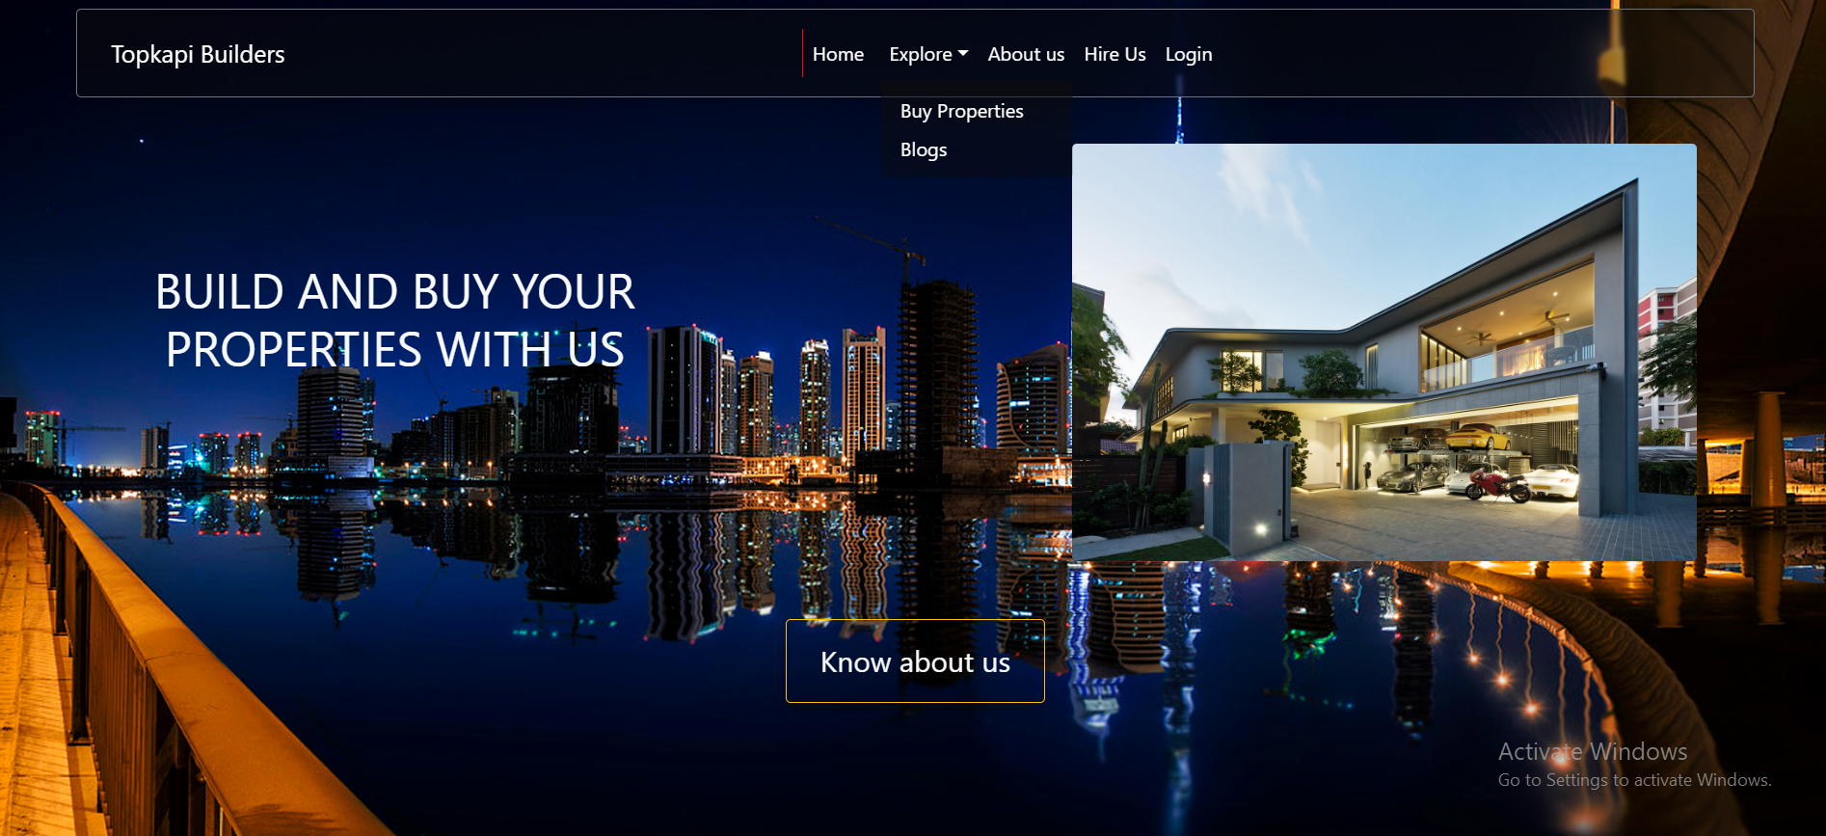Click the yellow sports car in garage
This screenshot has width=1826, height=836.
point(1476,437)
